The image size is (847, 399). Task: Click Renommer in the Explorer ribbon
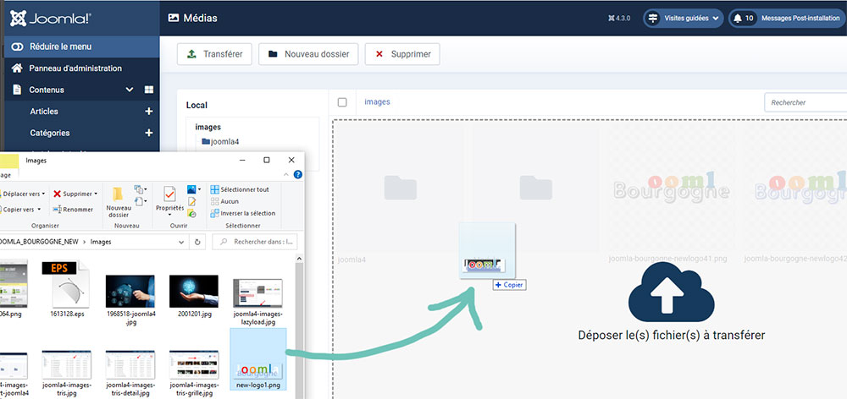[74, 209]
